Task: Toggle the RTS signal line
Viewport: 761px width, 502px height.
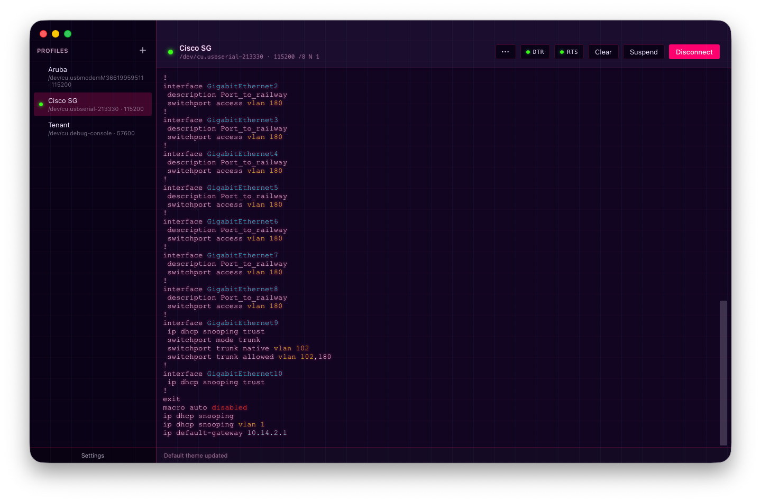Action: tap(569, 52)
